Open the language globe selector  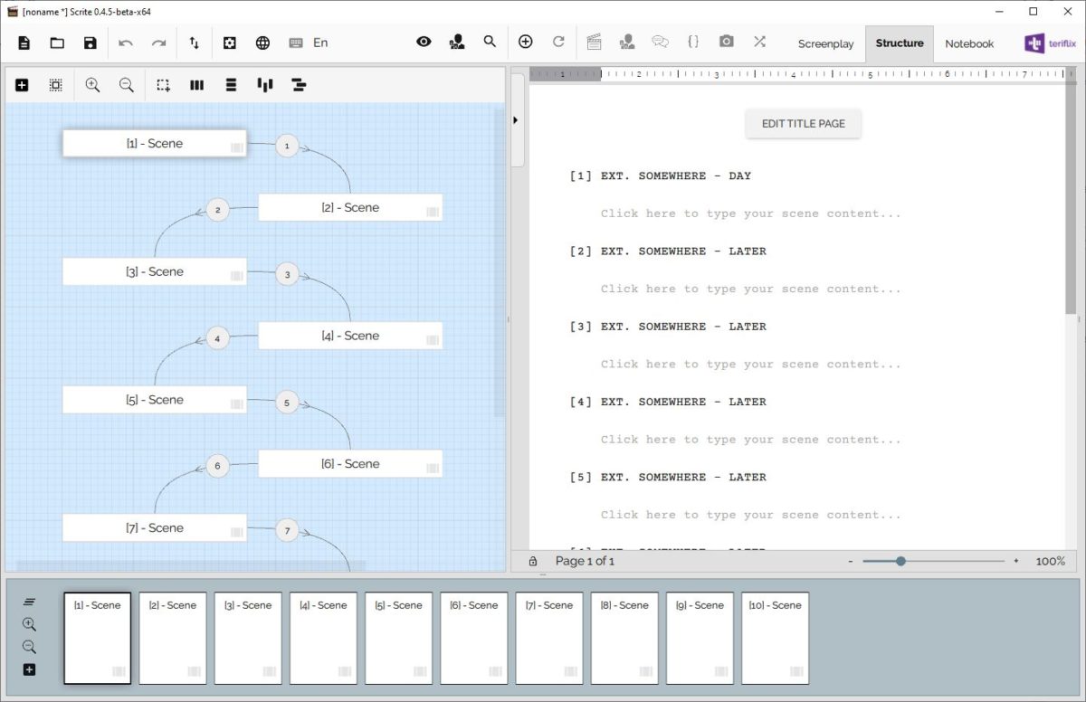262,43
